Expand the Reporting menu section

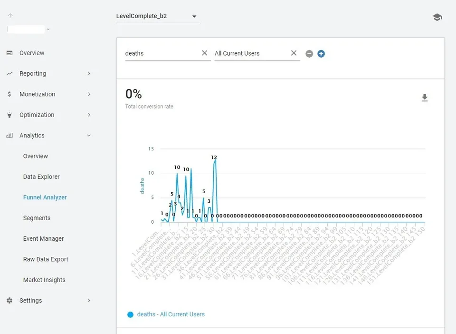(x=48, y=74)
